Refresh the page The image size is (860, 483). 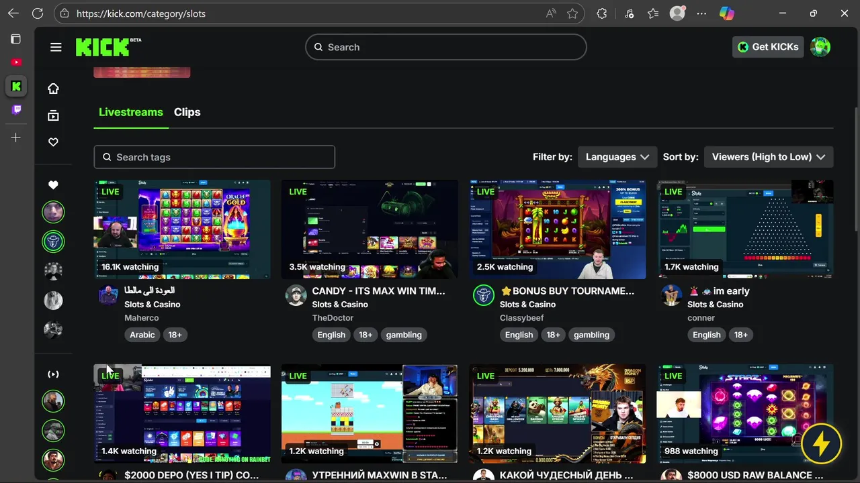coord(38,13)
